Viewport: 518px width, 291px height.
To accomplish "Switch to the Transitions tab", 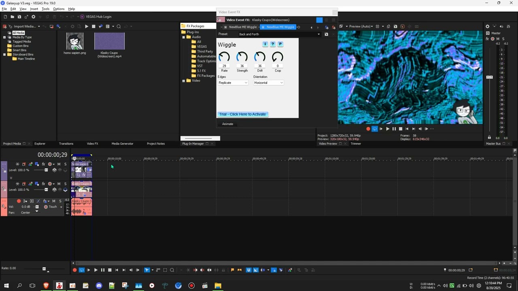I will coord(66,144).
